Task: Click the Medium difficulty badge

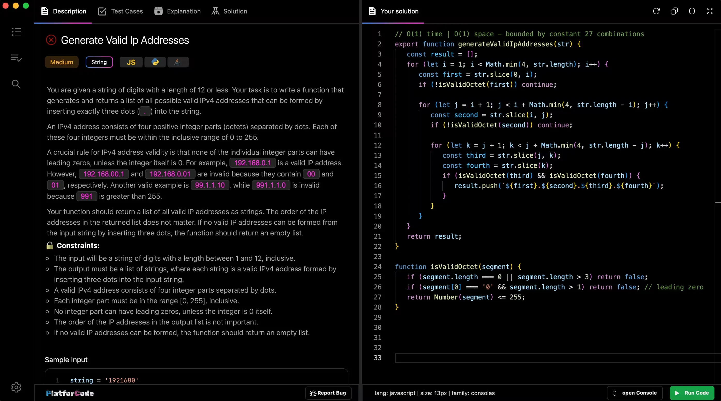Action: point(62,62)
